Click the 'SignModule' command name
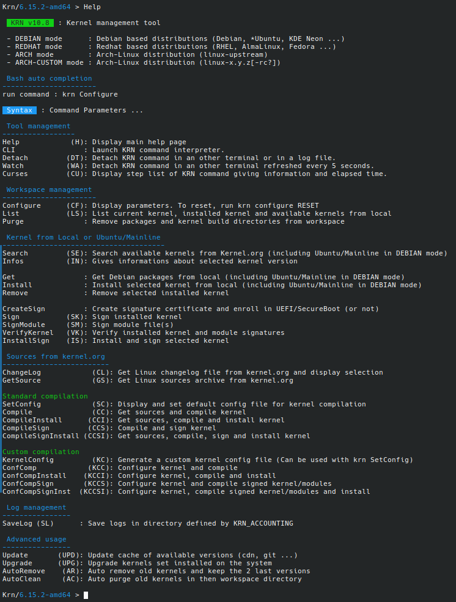This screenshot has width=456, height=602. tap(24, 325)
